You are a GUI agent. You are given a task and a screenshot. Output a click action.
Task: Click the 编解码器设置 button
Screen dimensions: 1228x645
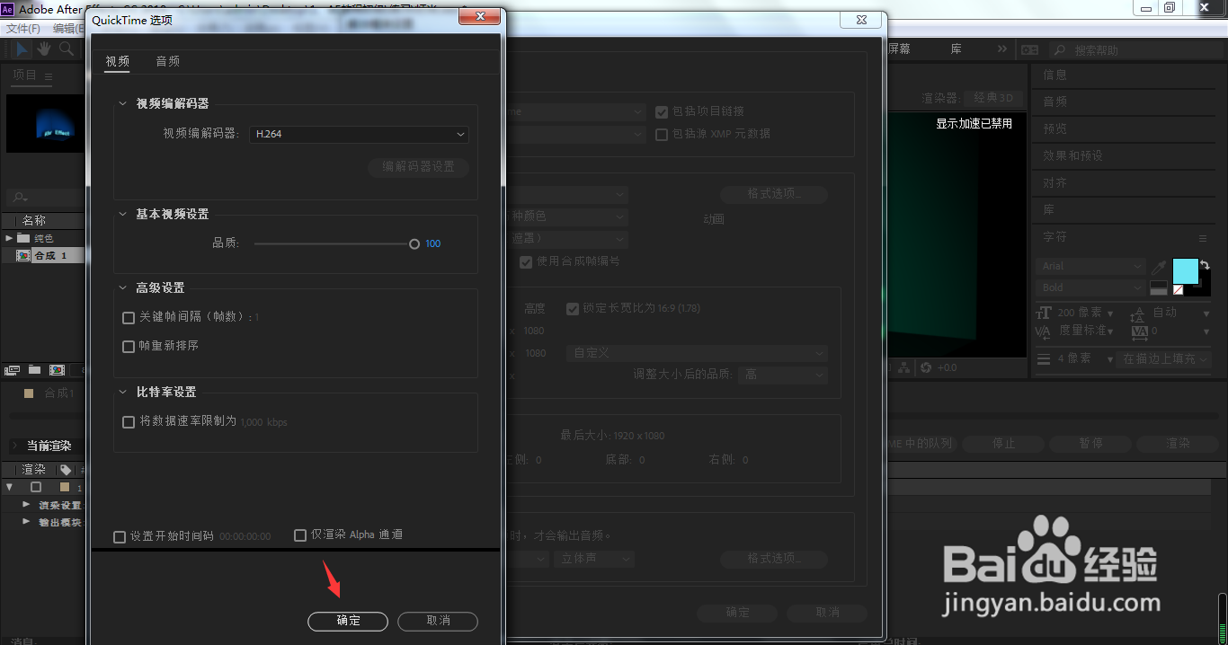[419, 166]
